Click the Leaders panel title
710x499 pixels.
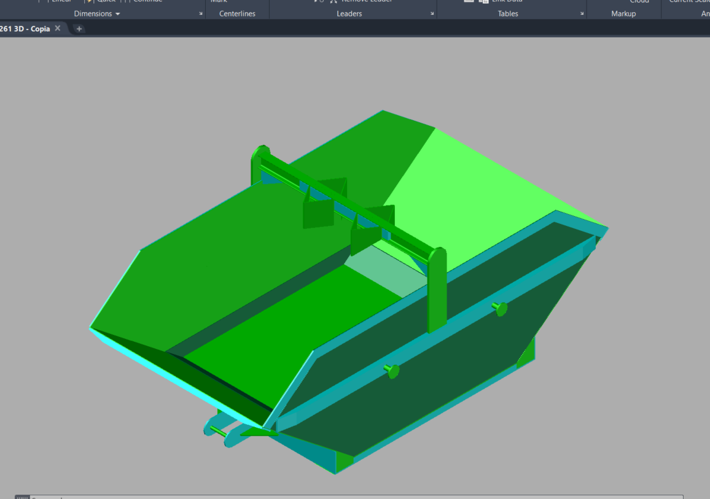349,14
